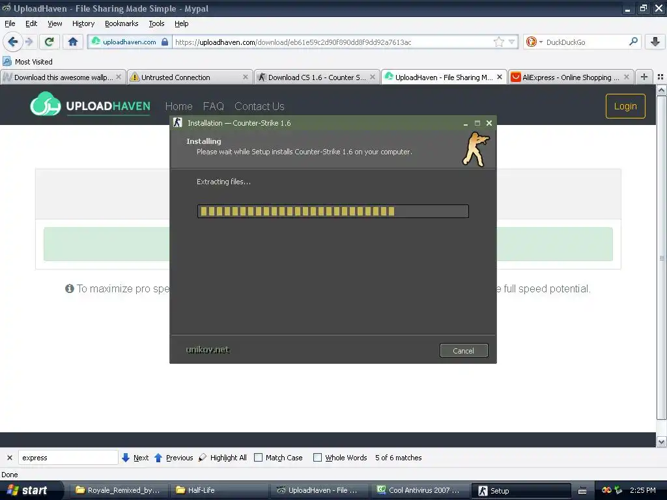The height and width of the screenshot is (500, 667).
Task: Open a new tab with plus button
Action: [x=644, y=77]
